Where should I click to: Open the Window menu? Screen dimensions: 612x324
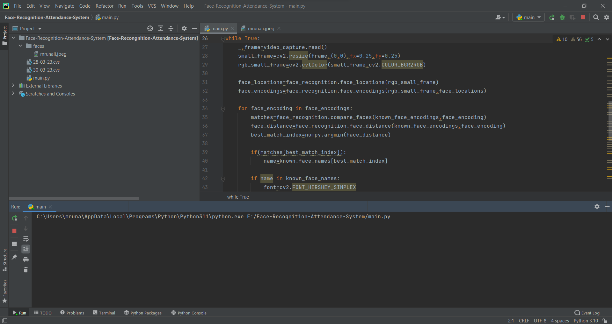pyautogui.click(x=170, y=6)
